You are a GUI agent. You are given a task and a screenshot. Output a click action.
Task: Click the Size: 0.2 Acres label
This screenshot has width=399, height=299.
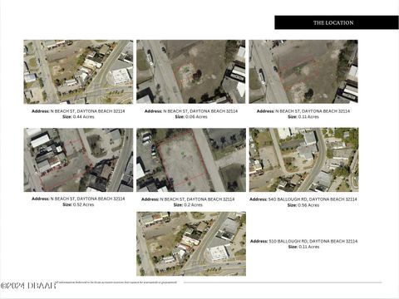point(188,205)
